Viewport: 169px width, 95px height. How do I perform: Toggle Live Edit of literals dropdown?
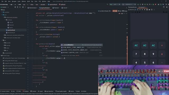pos(105,11)
